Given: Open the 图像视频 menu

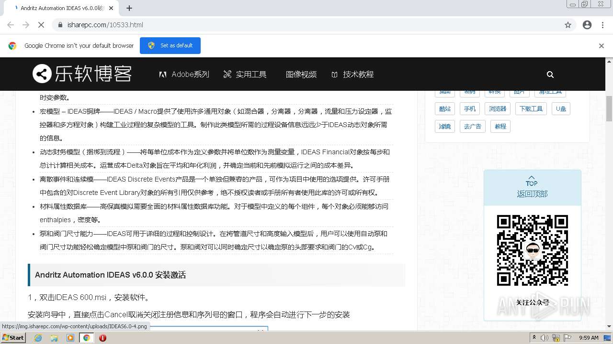Looking at the screenshot, I should click(x=301, y=75).
